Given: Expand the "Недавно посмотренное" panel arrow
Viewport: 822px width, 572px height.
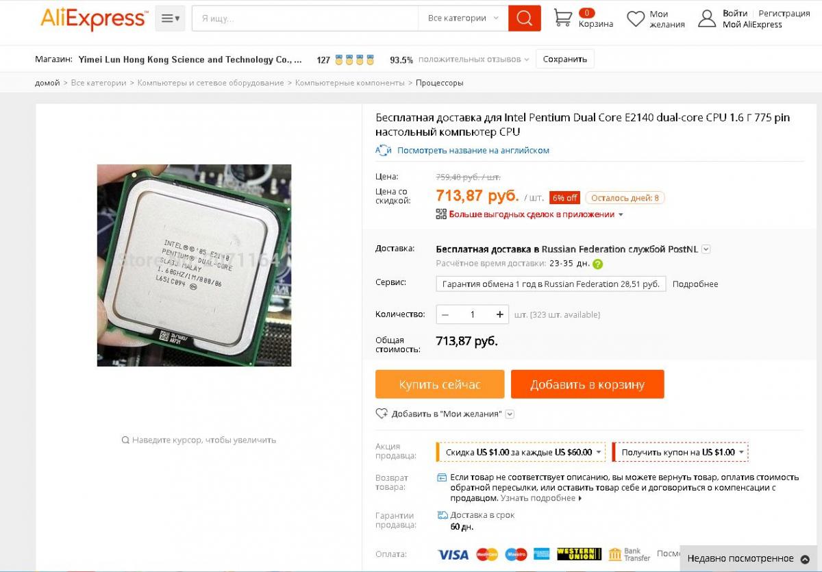Looking at the screenshot, I should 805,559.
